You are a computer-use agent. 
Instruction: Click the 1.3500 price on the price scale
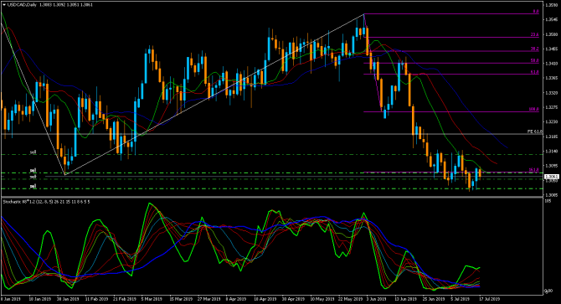[551, 34]
